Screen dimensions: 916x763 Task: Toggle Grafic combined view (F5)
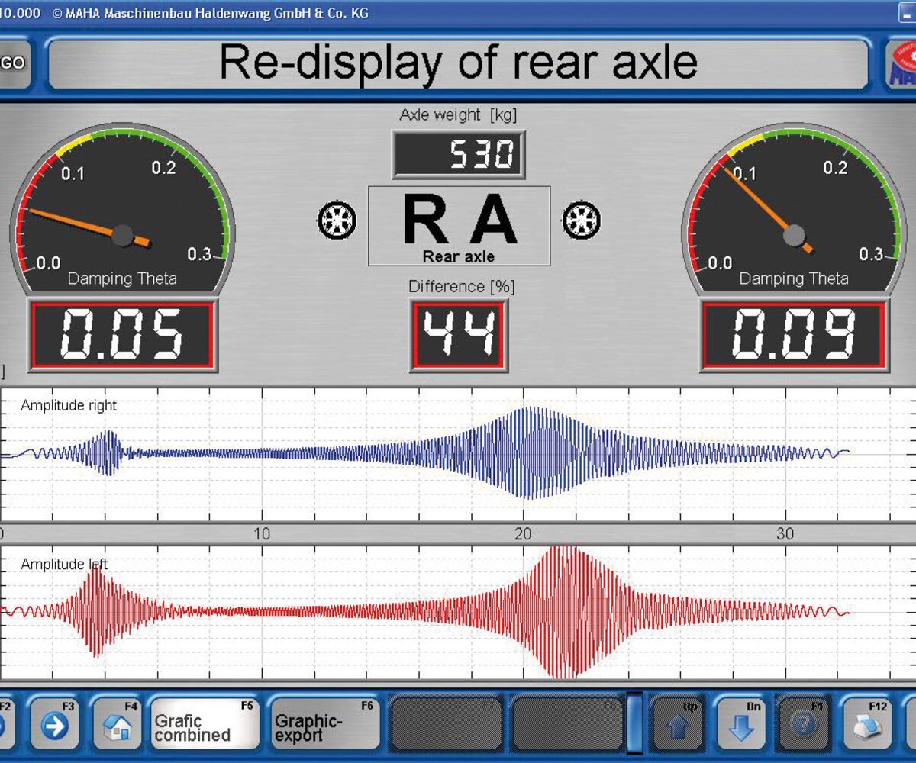point(202,726)
